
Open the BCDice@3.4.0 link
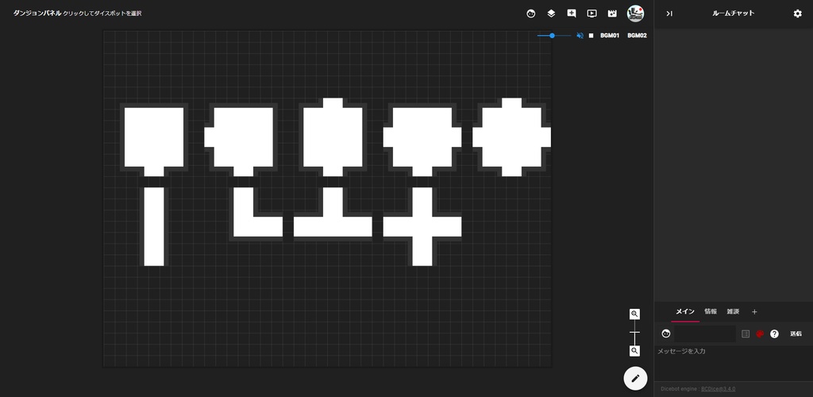point(718,389)
